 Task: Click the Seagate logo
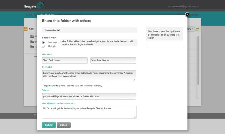(x=34, y=6)
